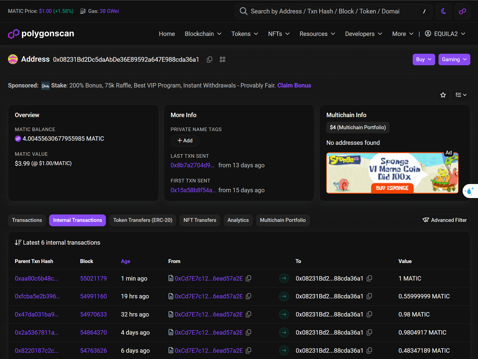Expand the More menu
Image resolution: width=478 pixels, height=359 pixels.
(x=403, y=34)
